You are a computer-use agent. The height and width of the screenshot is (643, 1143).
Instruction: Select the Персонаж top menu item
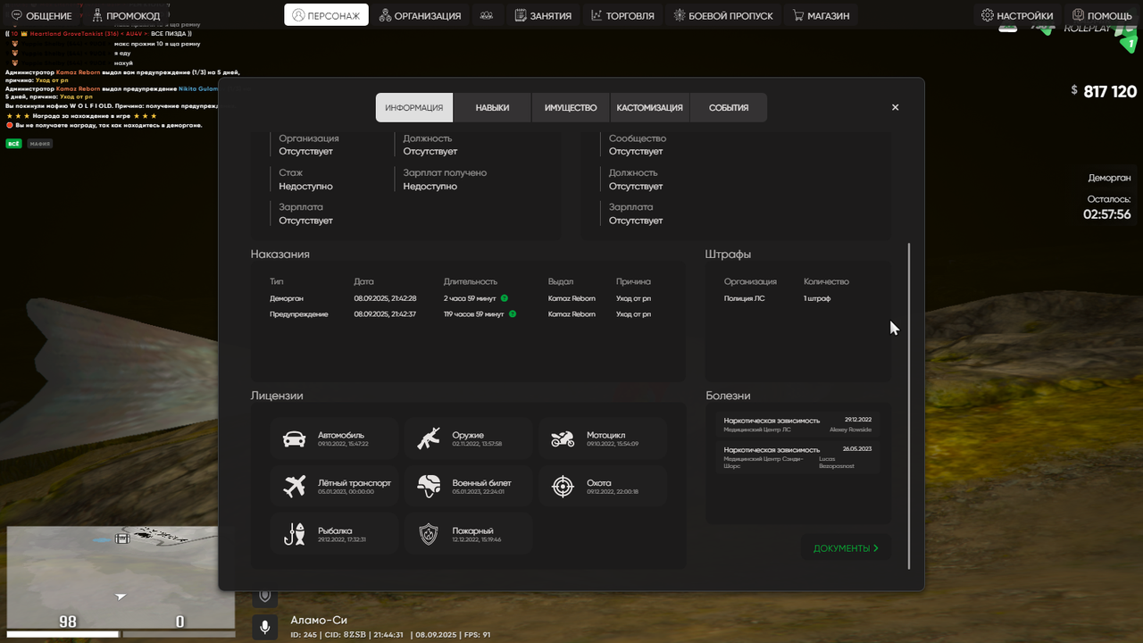point(326,15)
